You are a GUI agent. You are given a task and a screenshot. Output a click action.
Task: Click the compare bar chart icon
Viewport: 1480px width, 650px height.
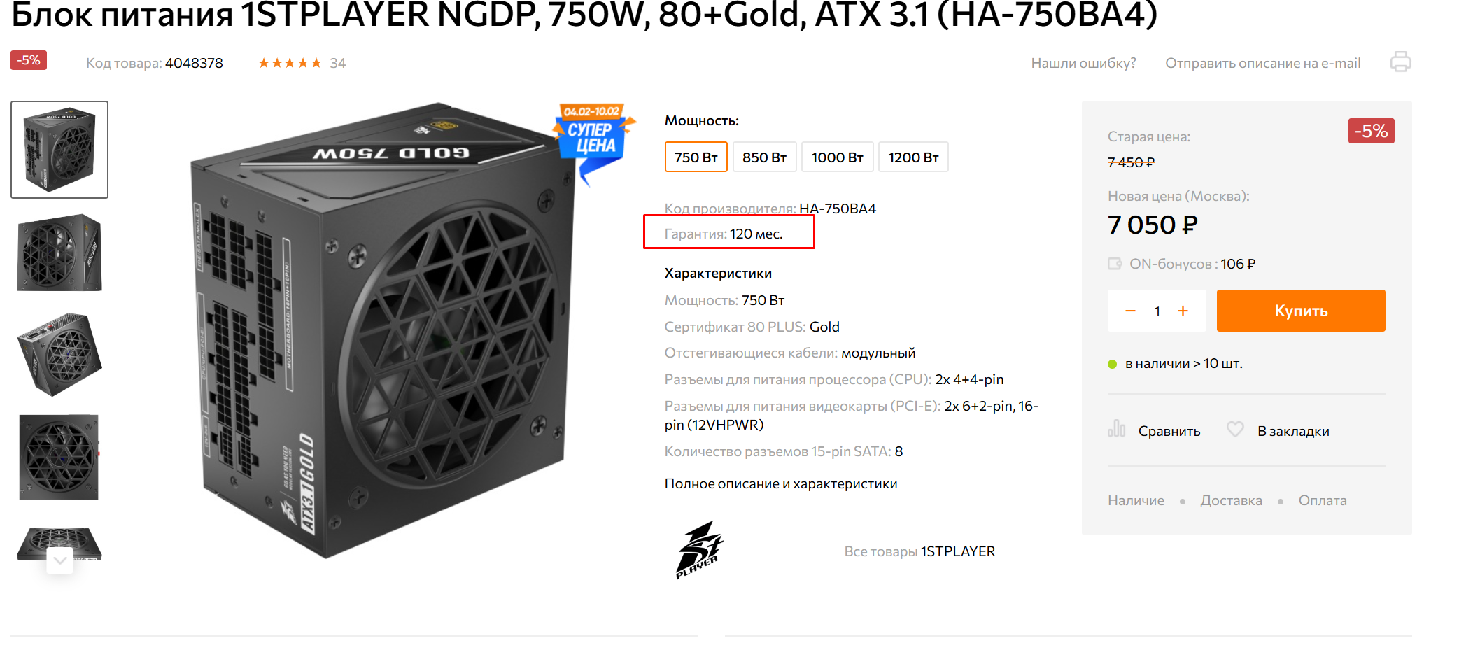[1117, 428]
